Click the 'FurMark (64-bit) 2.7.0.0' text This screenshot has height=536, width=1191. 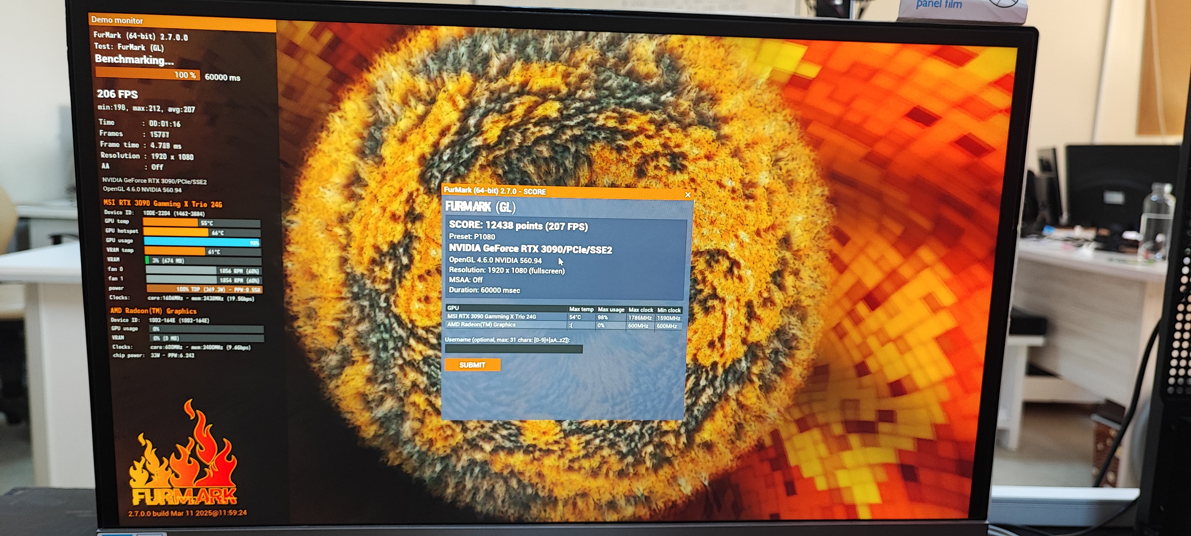[141, 36]
